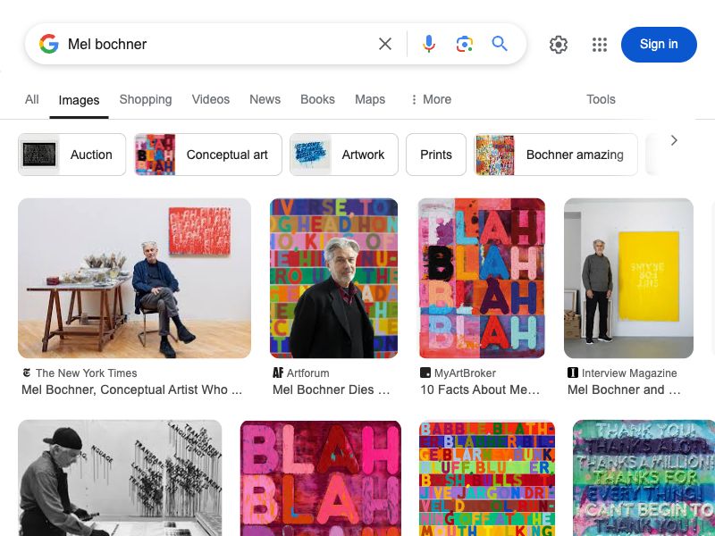Switch to the All tab

click(32, 99)
